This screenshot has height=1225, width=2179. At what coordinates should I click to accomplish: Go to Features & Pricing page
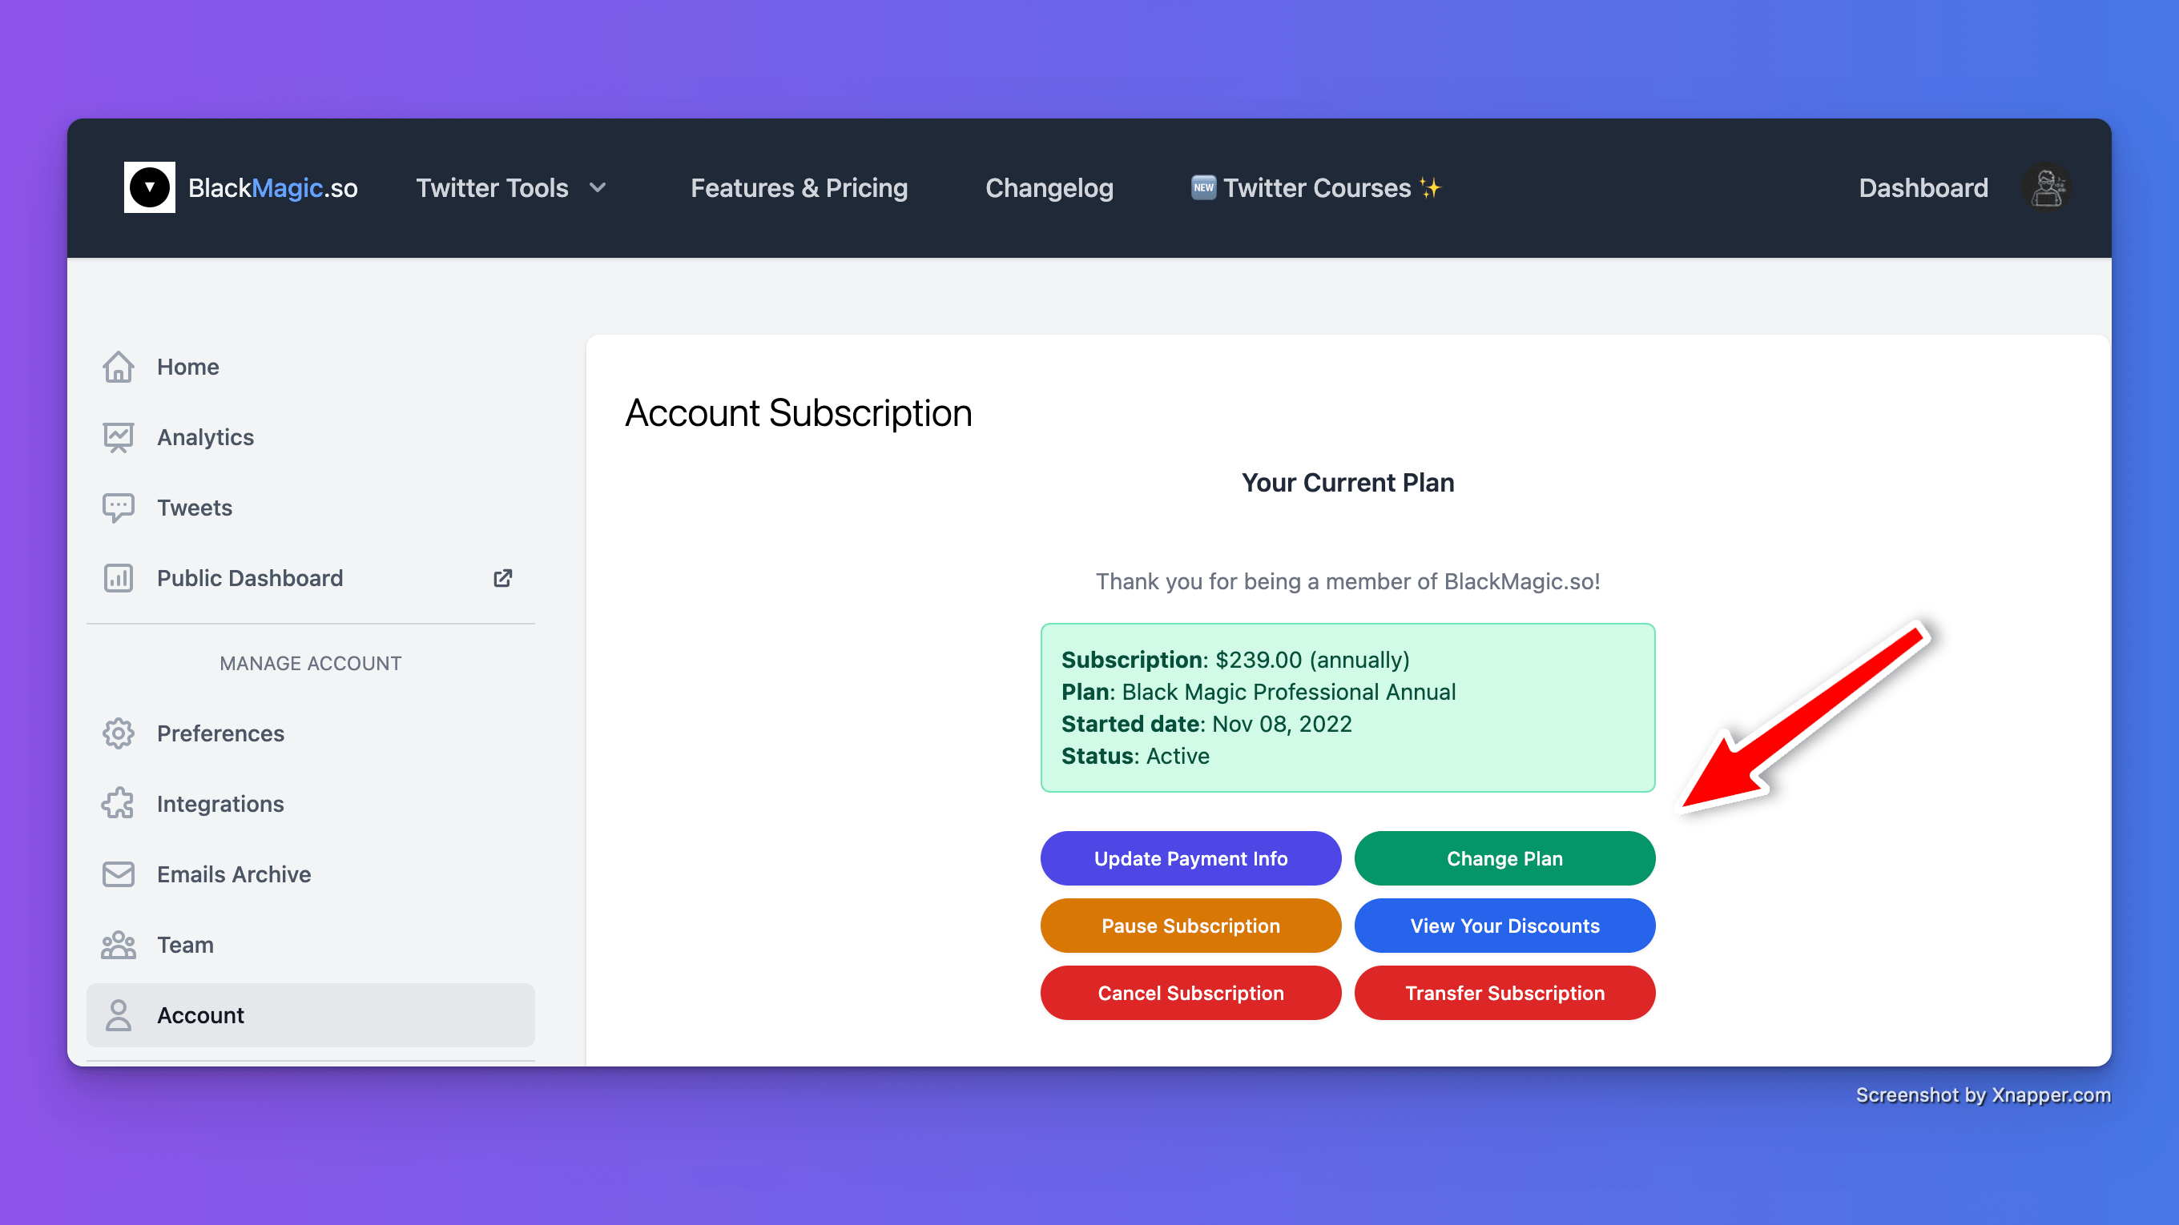[799, 187]
